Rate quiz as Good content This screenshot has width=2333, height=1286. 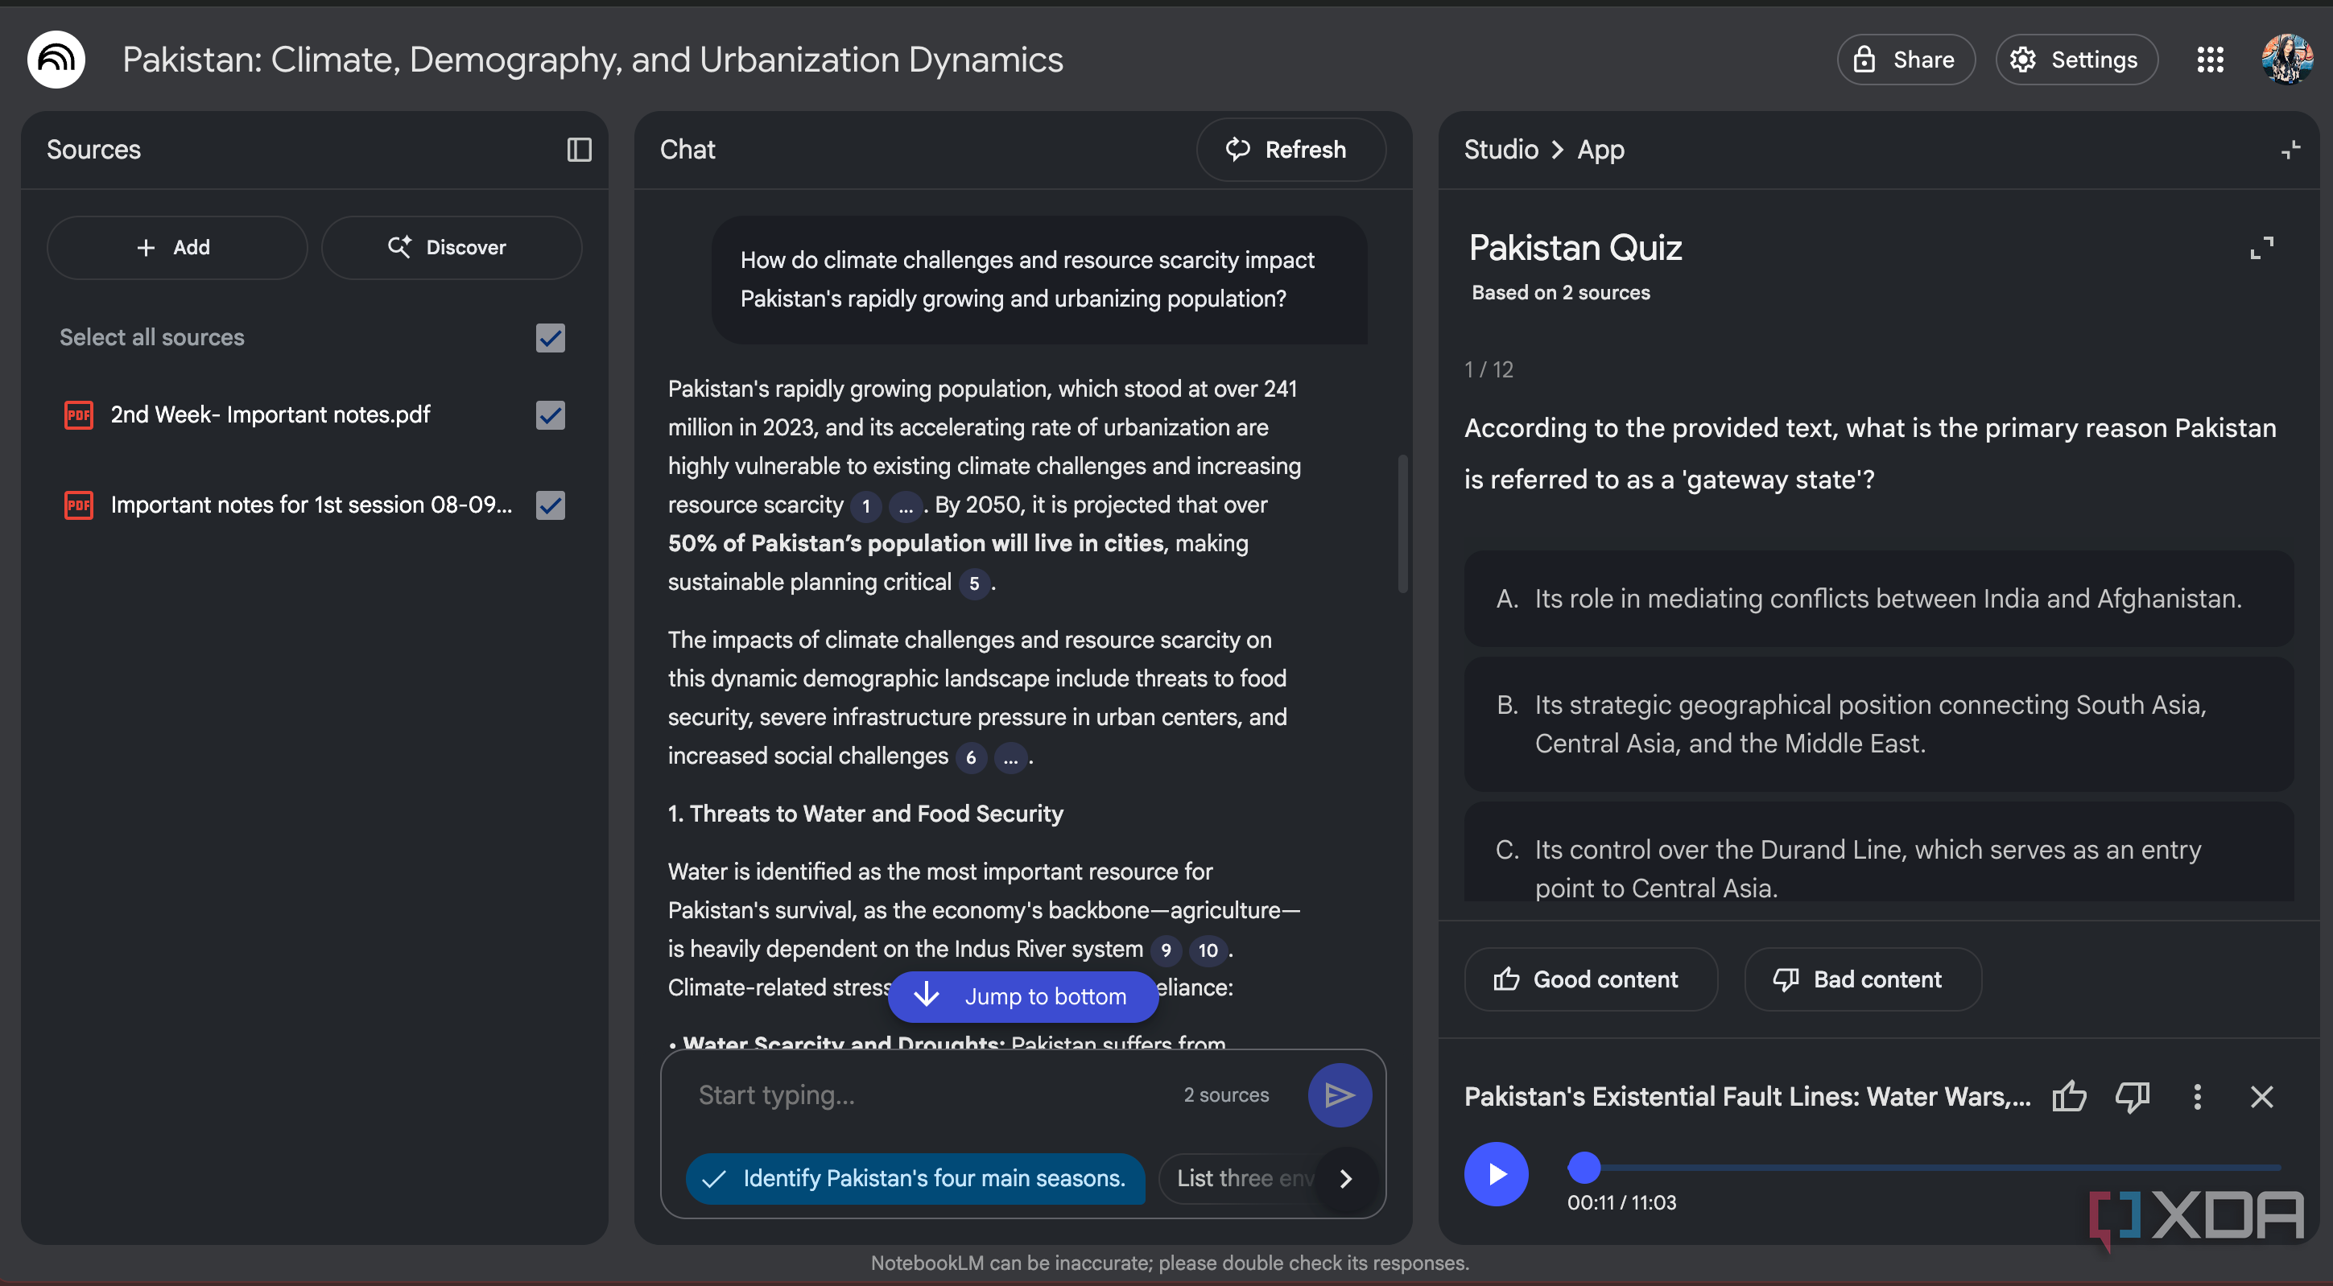click(x=1591, y=979)
